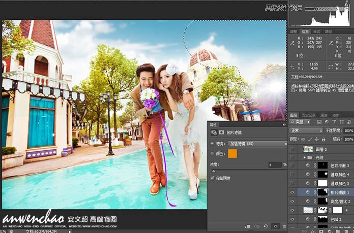Click the mask icon in Properties panel

coord(221,132)
